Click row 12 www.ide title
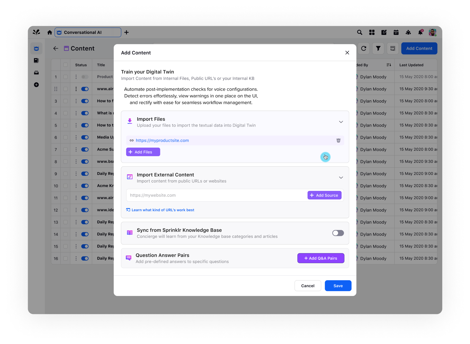This screenshot has width=470, height=344. coord(105,210)
